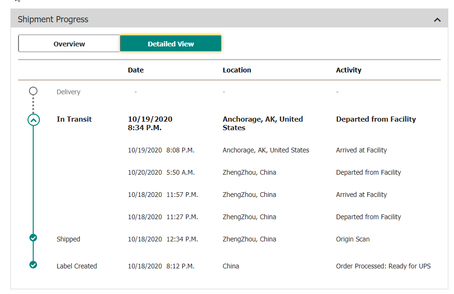
Task: Click the Delivery status label
Action: (68, 92)
